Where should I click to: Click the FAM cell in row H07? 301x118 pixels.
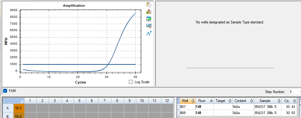205,107
